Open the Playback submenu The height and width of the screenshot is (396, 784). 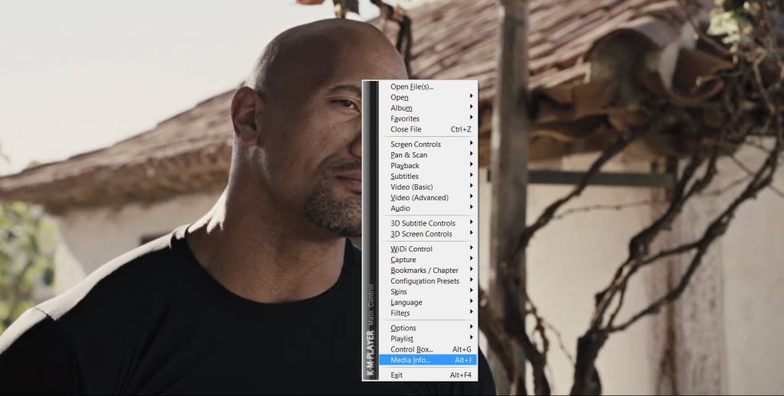coord(405,166)
